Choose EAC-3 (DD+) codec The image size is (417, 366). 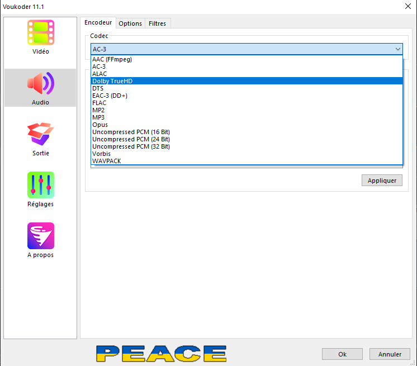247,96
